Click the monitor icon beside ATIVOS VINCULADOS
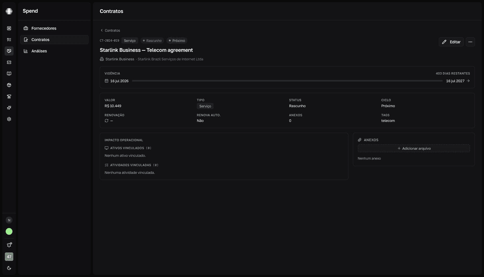Screen dimensions: 484x277 [106, 148]
